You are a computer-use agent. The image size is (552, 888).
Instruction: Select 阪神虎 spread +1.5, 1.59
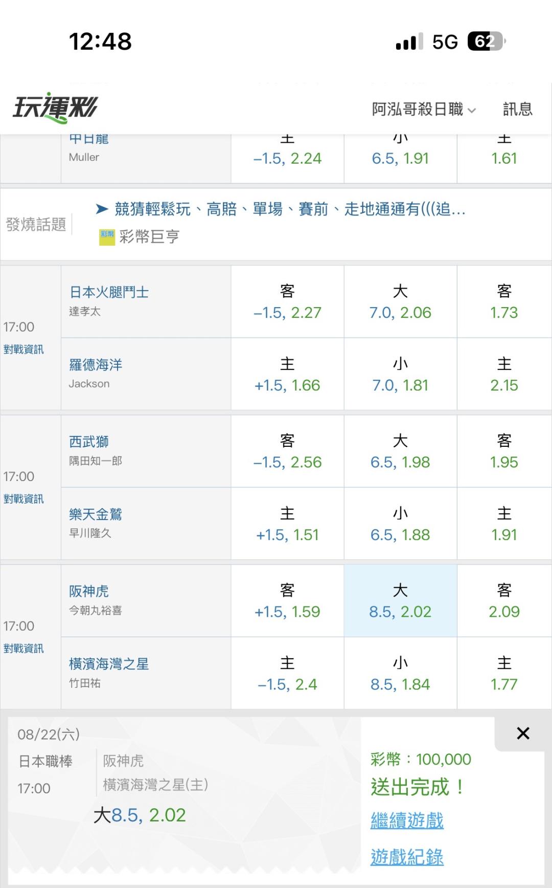pos(287,600)
